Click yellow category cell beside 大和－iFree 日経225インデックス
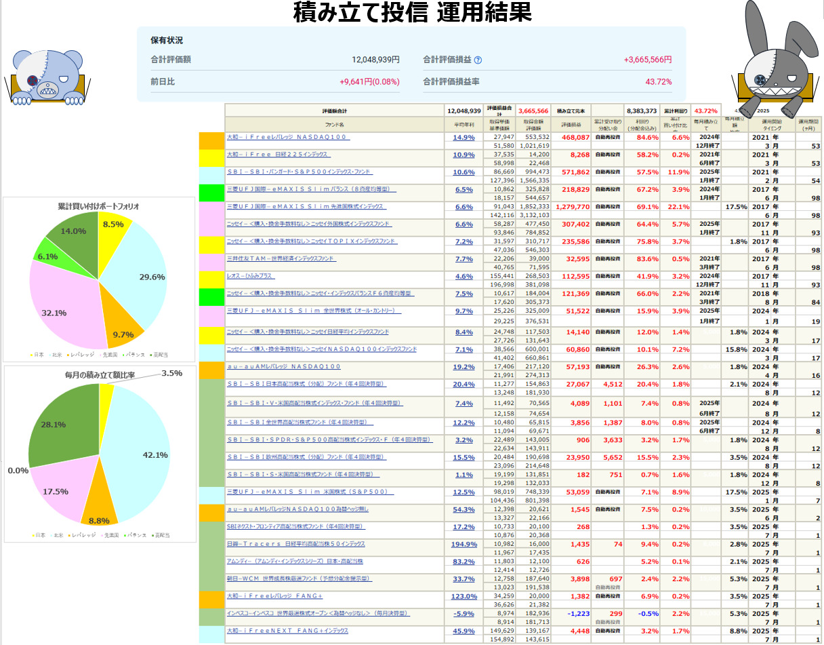This screenshot has height=645, width=824. pos(211,158)
